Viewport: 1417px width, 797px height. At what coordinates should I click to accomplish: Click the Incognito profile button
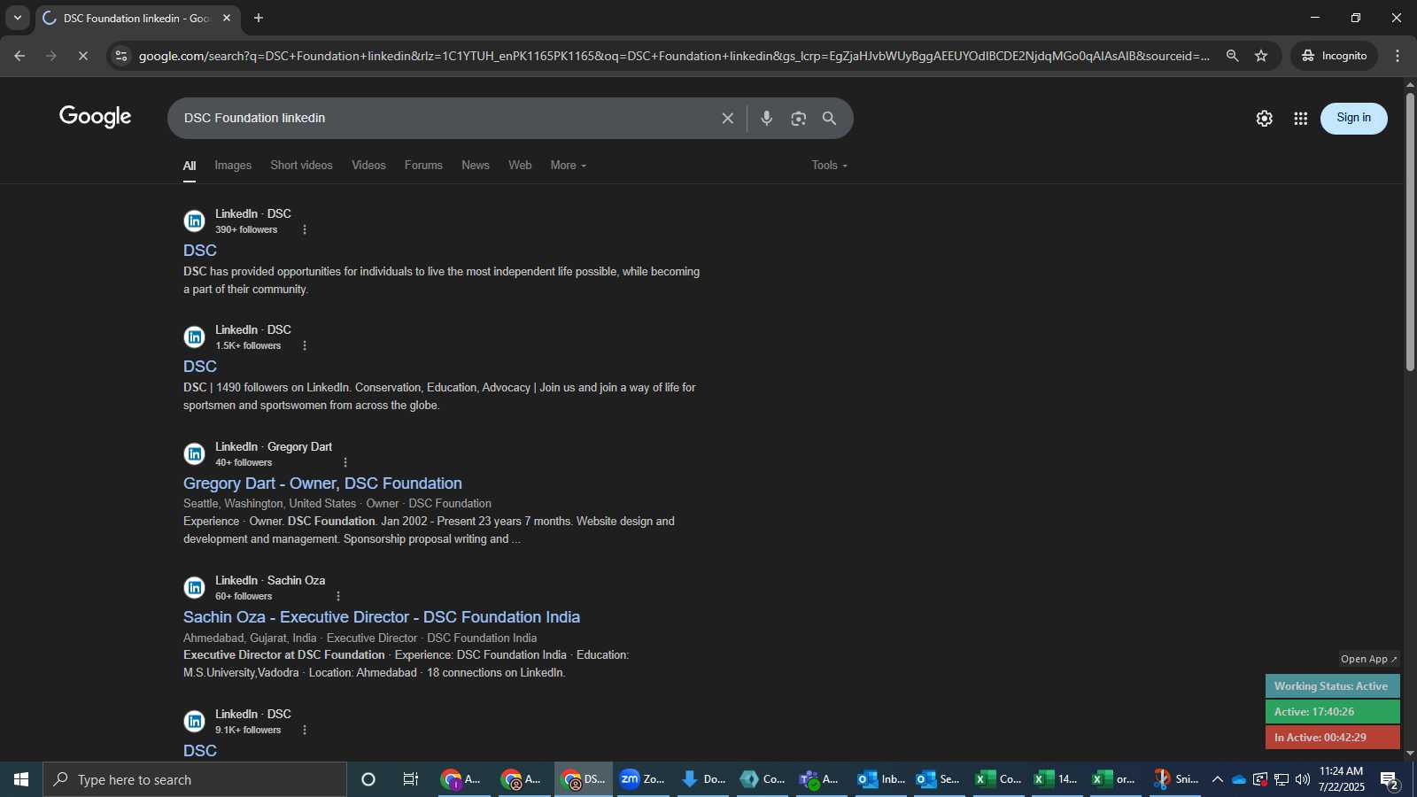click(1335, 56)
